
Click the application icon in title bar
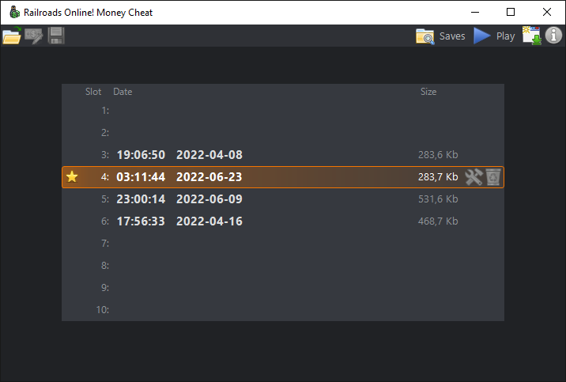(14, 13)
